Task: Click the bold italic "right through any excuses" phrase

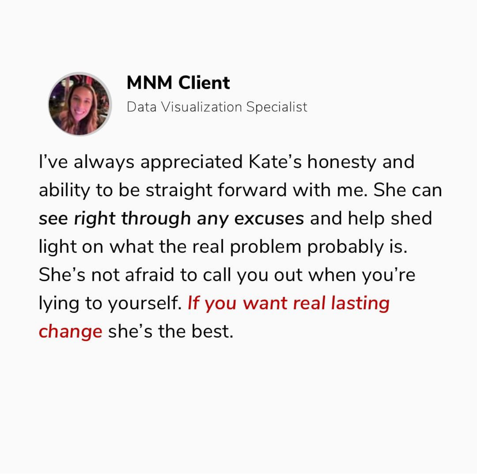Action: (x=189, y=218)
